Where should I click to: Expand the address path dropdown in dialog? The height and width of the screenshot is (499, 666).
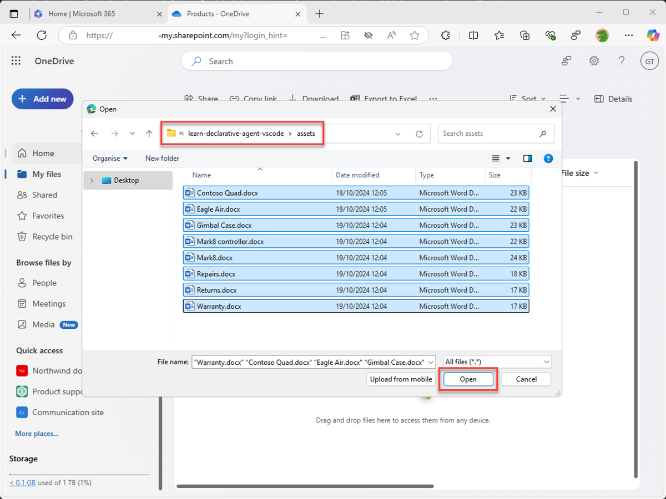pyautogui.click(x=398, y=134)
